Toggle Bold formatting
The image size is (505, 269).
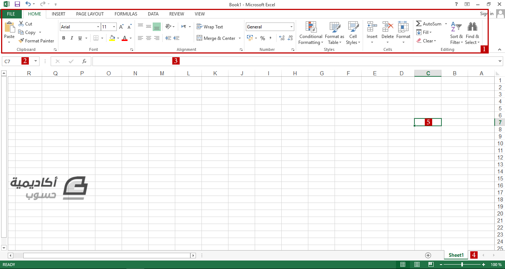pyautogui.click(x=64, y=38)
